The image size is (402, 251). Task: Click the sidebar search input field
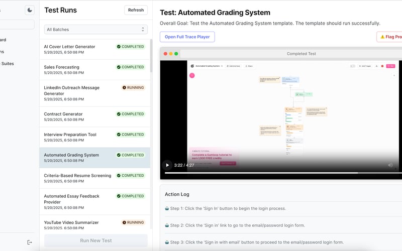pyautogui.click(x=17, y=25)
